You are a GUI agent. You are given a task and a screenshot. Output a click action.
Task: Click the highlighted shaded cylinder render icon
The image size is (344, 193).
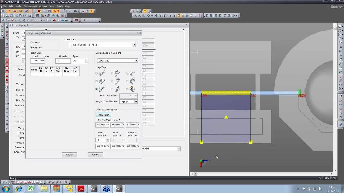tap(179, 16)
